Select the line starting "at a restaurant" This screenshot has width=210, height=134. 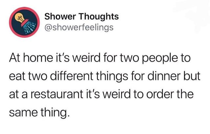(101, 94)
